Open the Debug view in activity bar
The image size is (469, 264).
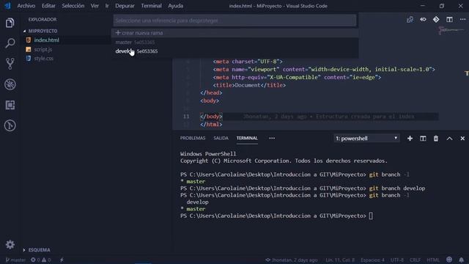(x=10, y=84)
